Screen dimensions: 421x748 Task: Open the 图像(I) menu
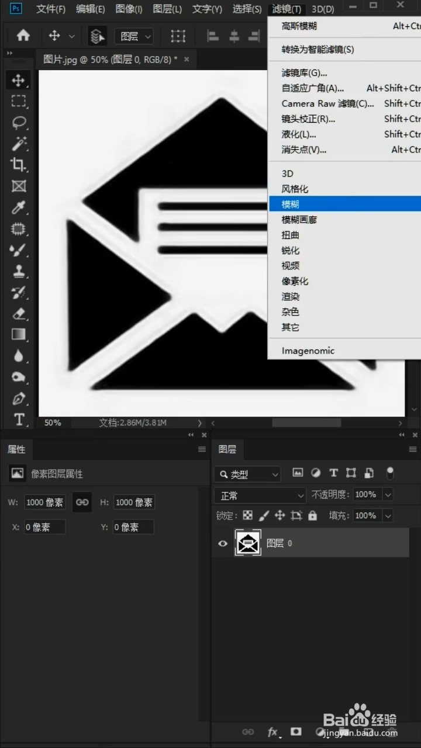[x=129, y=9]
